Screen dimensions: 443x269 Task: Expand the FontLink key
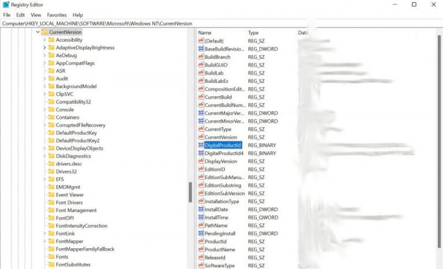pos(44,233)
